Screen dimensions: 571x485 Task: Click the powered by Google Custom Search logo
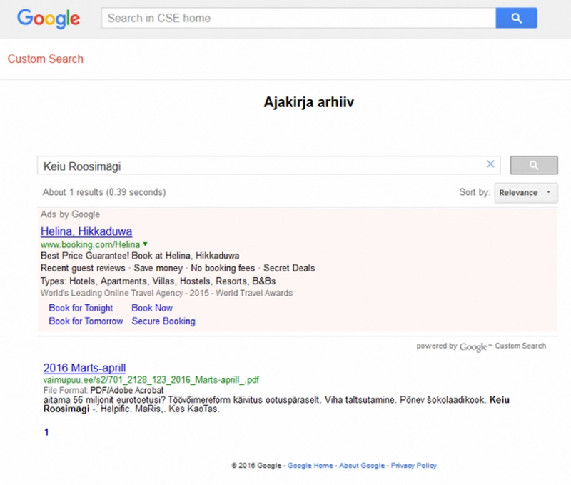coord(481,346)
